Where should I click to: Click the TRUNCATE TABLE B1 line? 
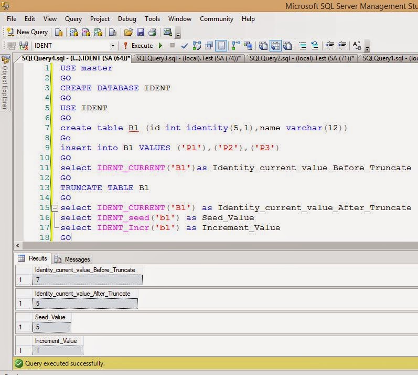[x=104, y=188]
